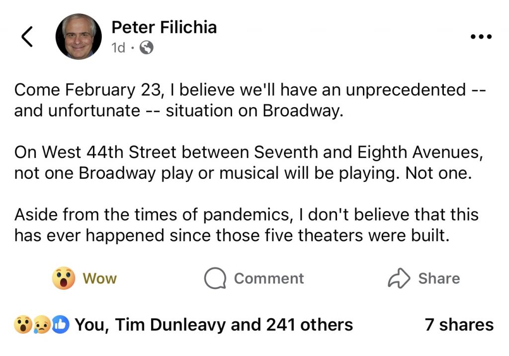
Task: View Peter Filichia's profile picture
Action: pyautogui.click(x=79, y=37)
